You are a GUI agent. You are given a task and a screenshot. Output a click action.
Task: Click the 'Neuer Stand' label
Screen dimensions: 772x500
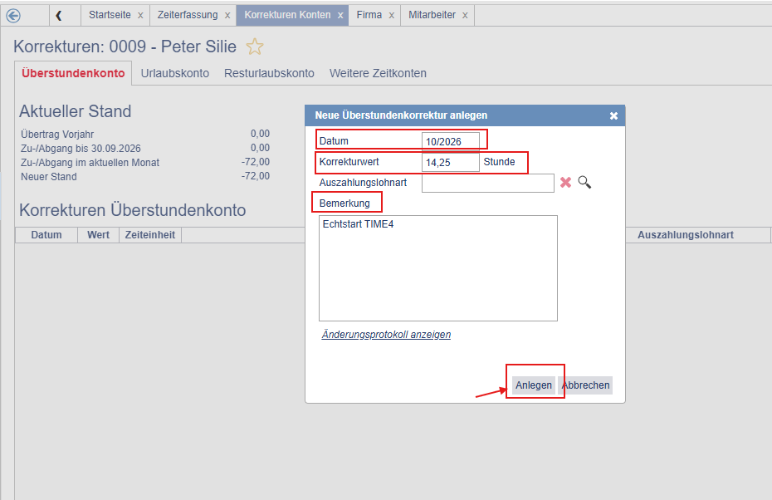(49, 176)
